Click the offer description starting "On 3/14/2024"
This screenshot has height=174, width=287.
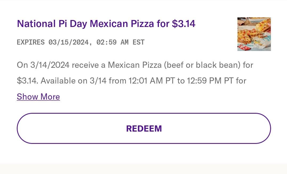pyautogui.click(x=135, y=65)
